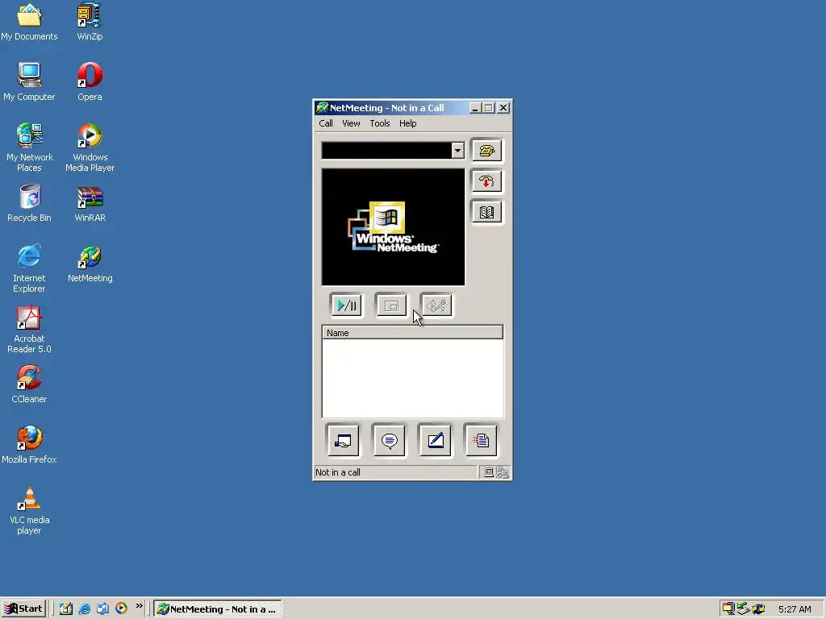The image size is (826, 619).
Task: Select the CCleaner desktop icon
Action: click(x=29, y=384)
